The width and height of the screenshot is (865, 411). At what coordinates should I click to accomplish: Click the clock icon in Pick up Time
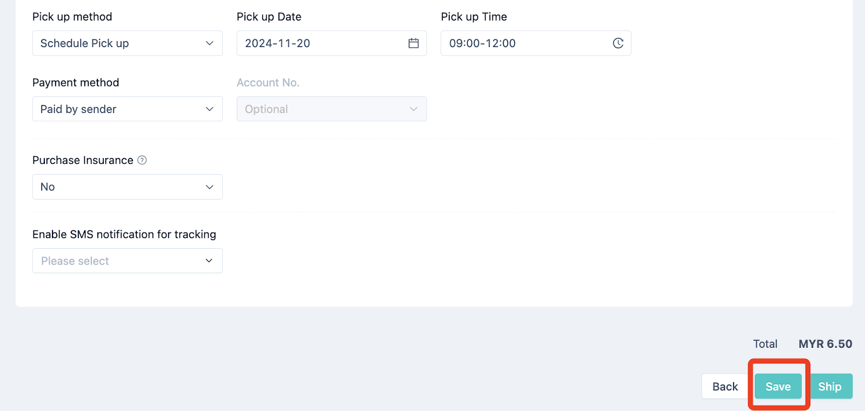coord(618,43)
